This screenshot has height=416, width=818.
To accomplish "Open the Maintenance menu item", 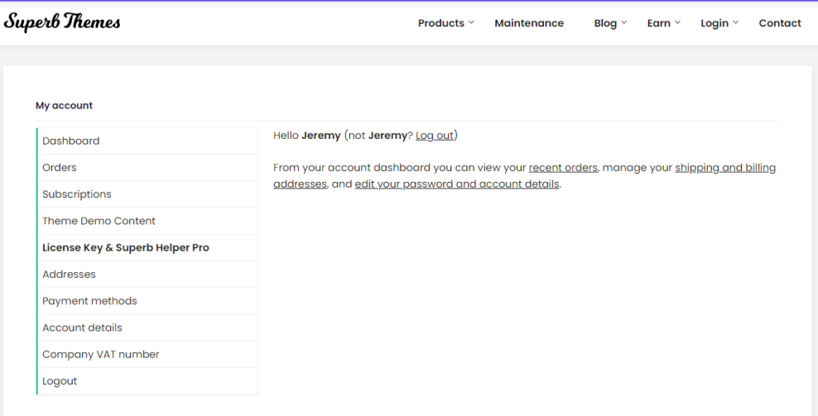I will coord(529,23).
